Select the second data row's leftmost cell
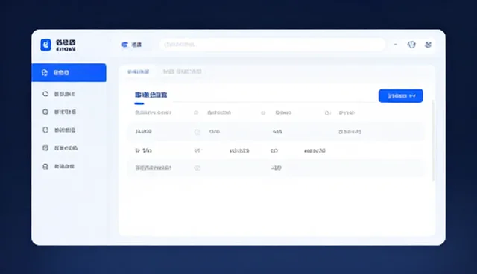477x274 pixels. click(x=143, y=150)
